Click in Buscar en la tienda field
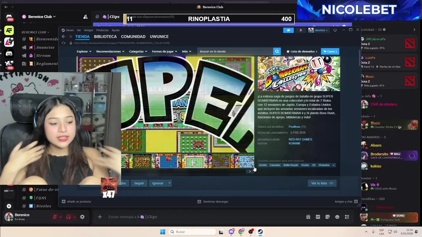Screen dimensions: 422x237 [x=235, y=51]
